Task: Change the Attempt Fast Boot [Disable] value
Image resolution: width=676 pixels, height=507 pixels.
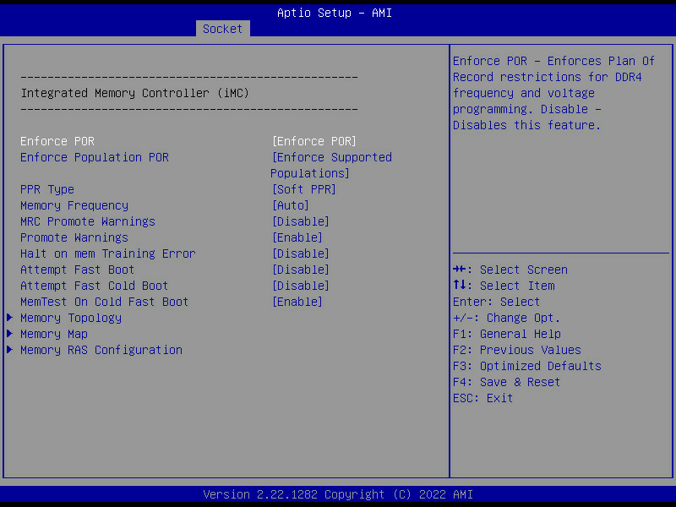Action: tap(301, 270)
